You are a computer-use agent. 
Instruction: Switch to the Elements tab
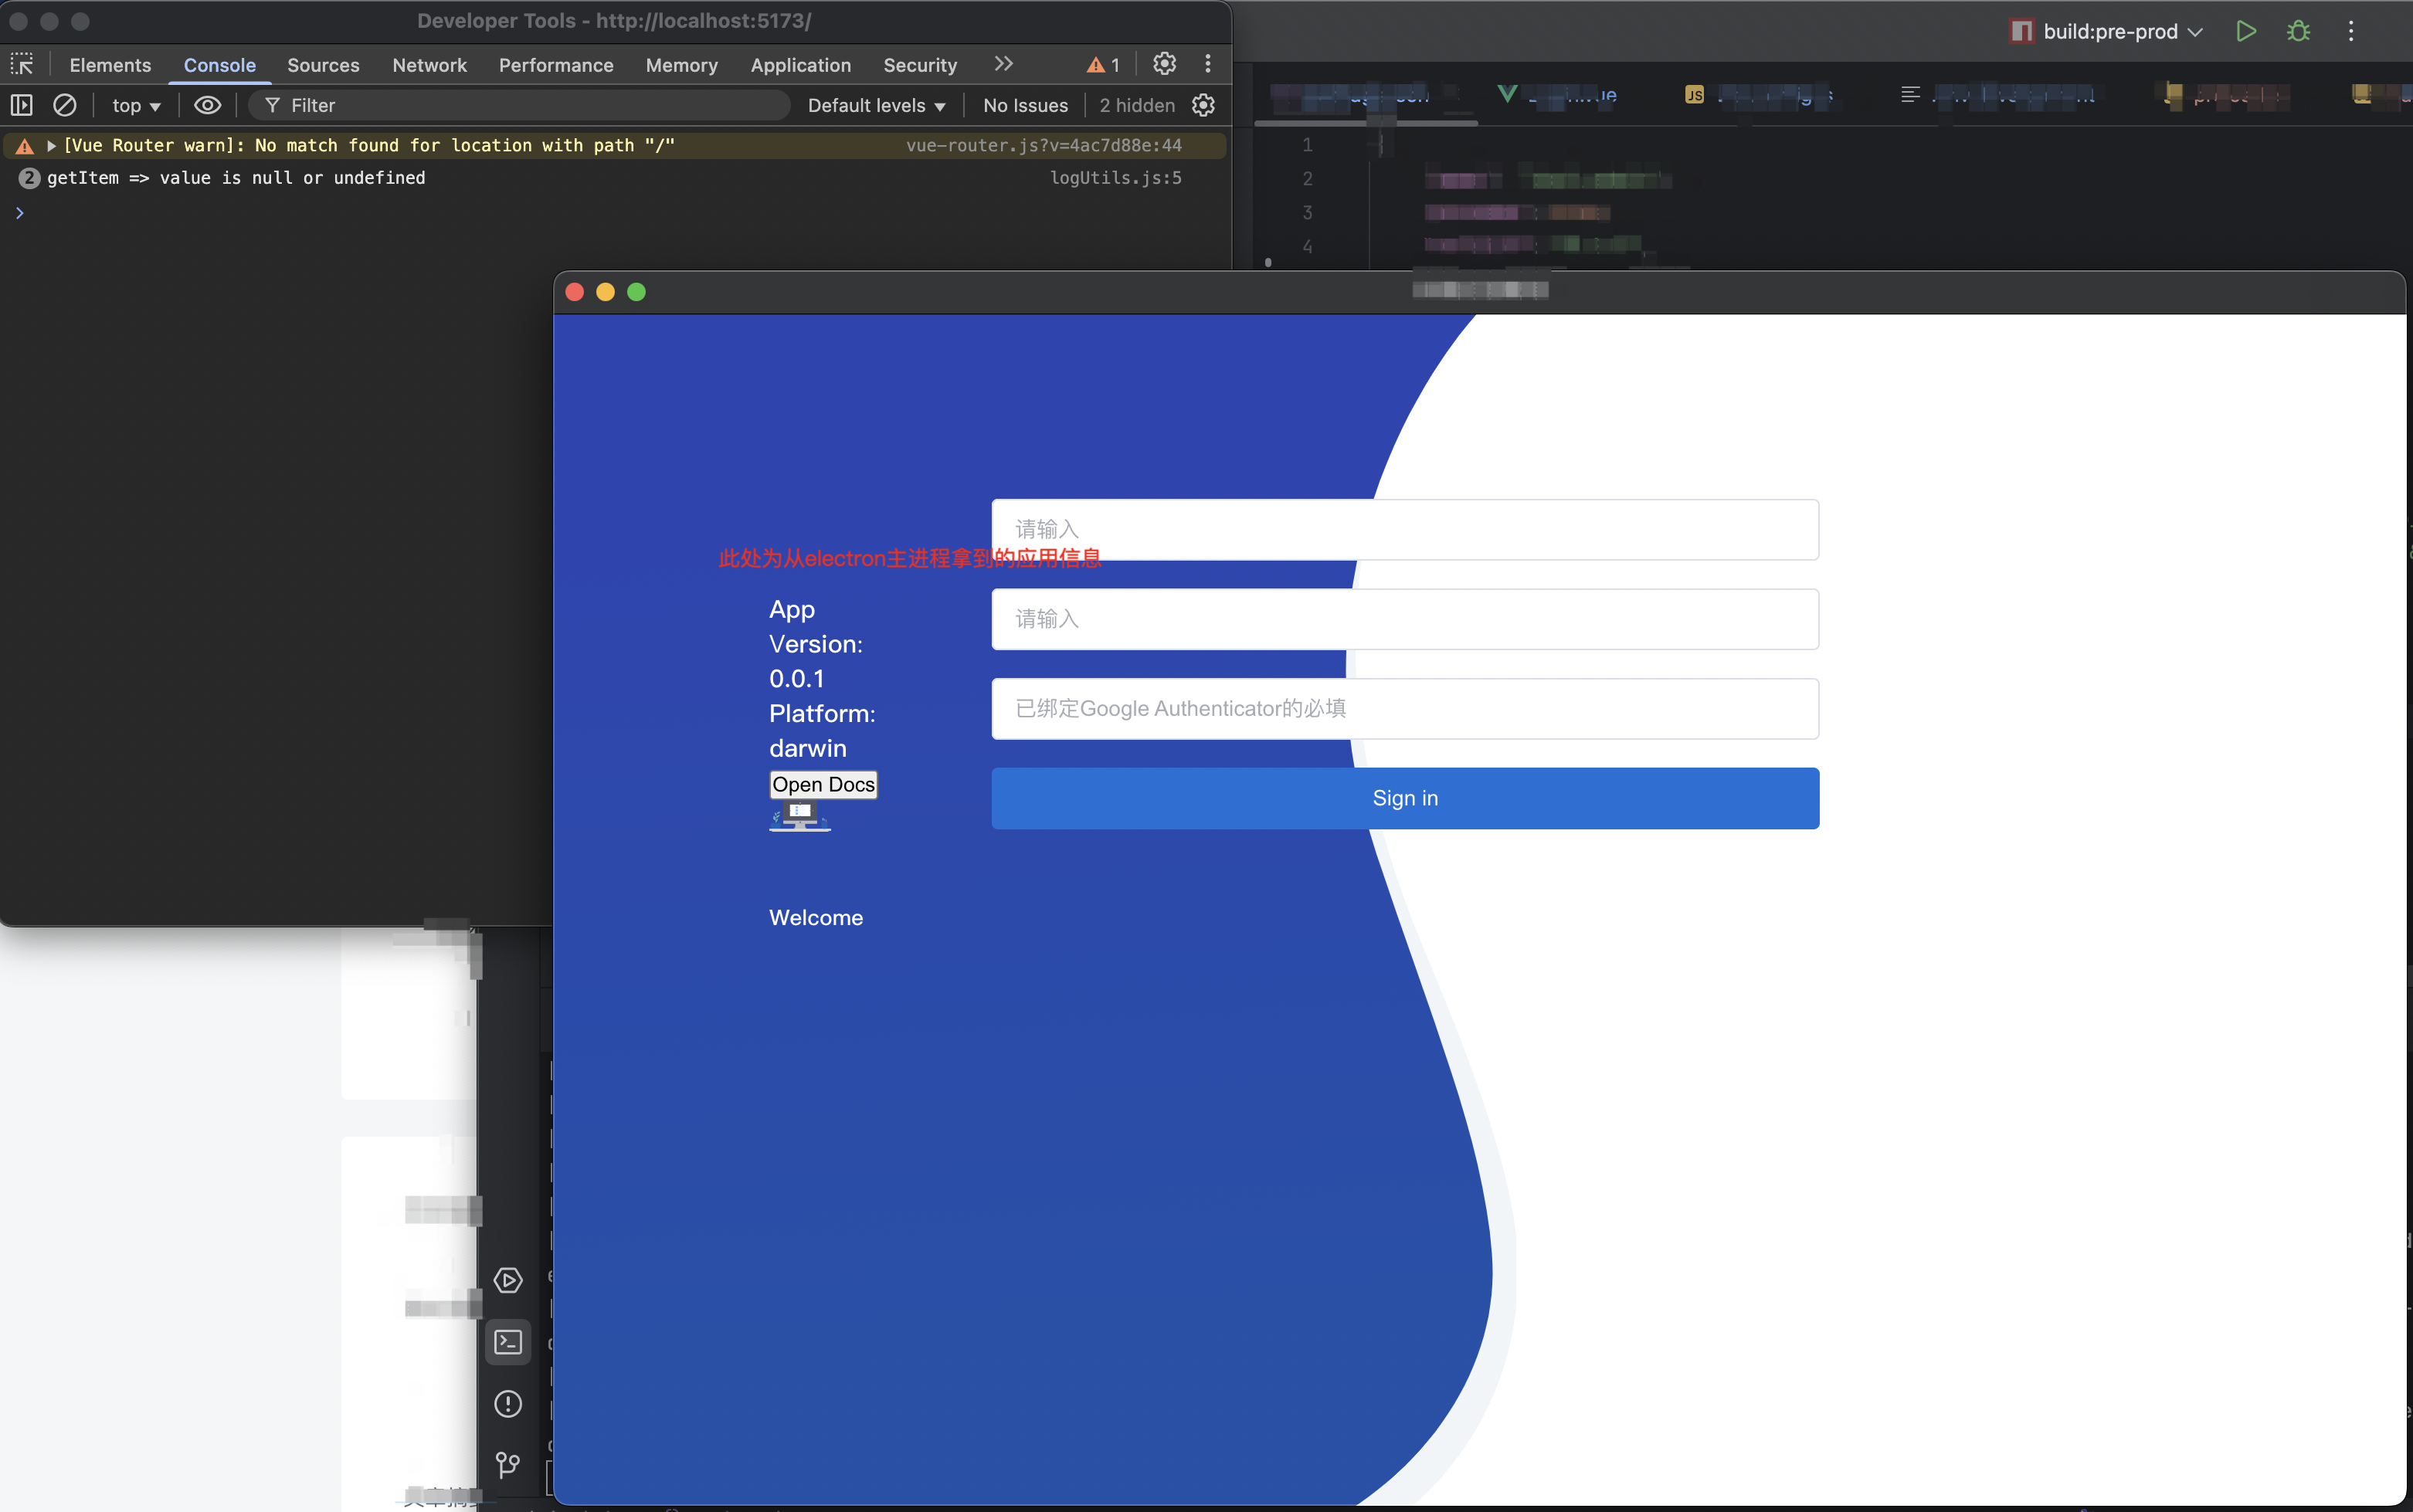tap(110, 65)
